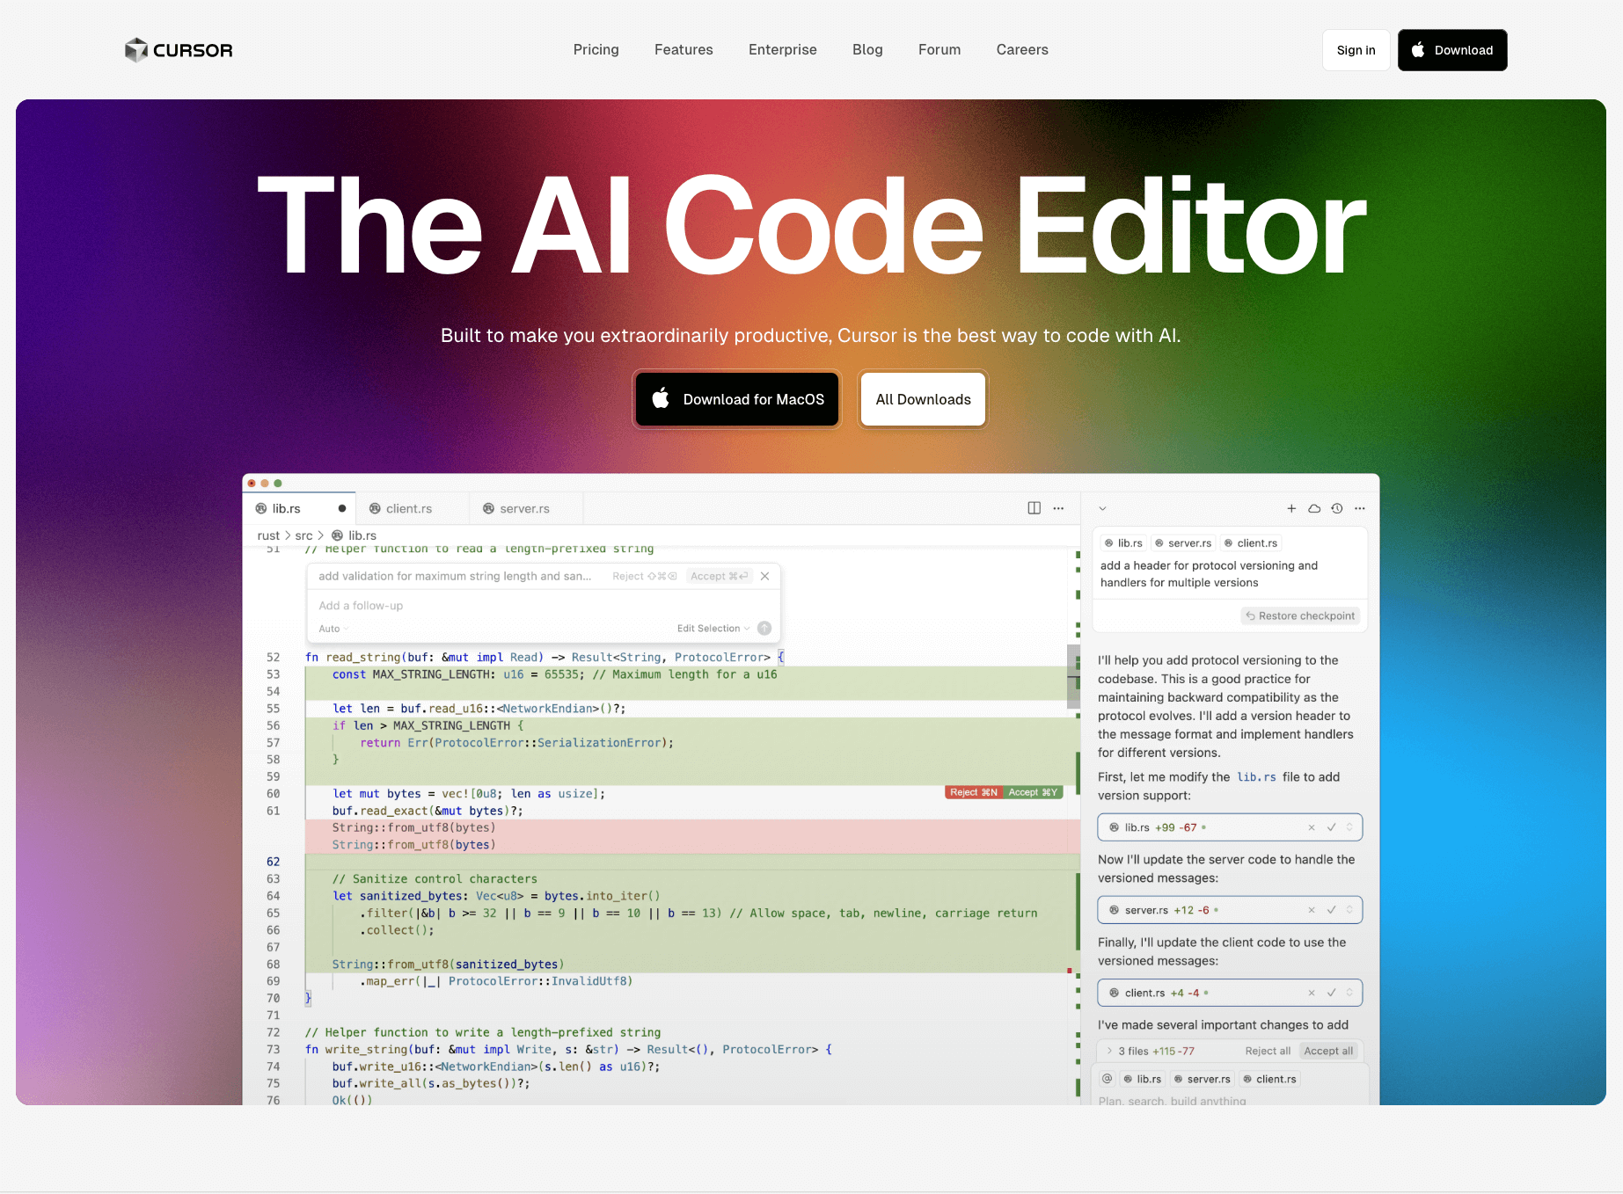
Task: Open chat panel more options ellipsis
Action: coord(1360,508)
